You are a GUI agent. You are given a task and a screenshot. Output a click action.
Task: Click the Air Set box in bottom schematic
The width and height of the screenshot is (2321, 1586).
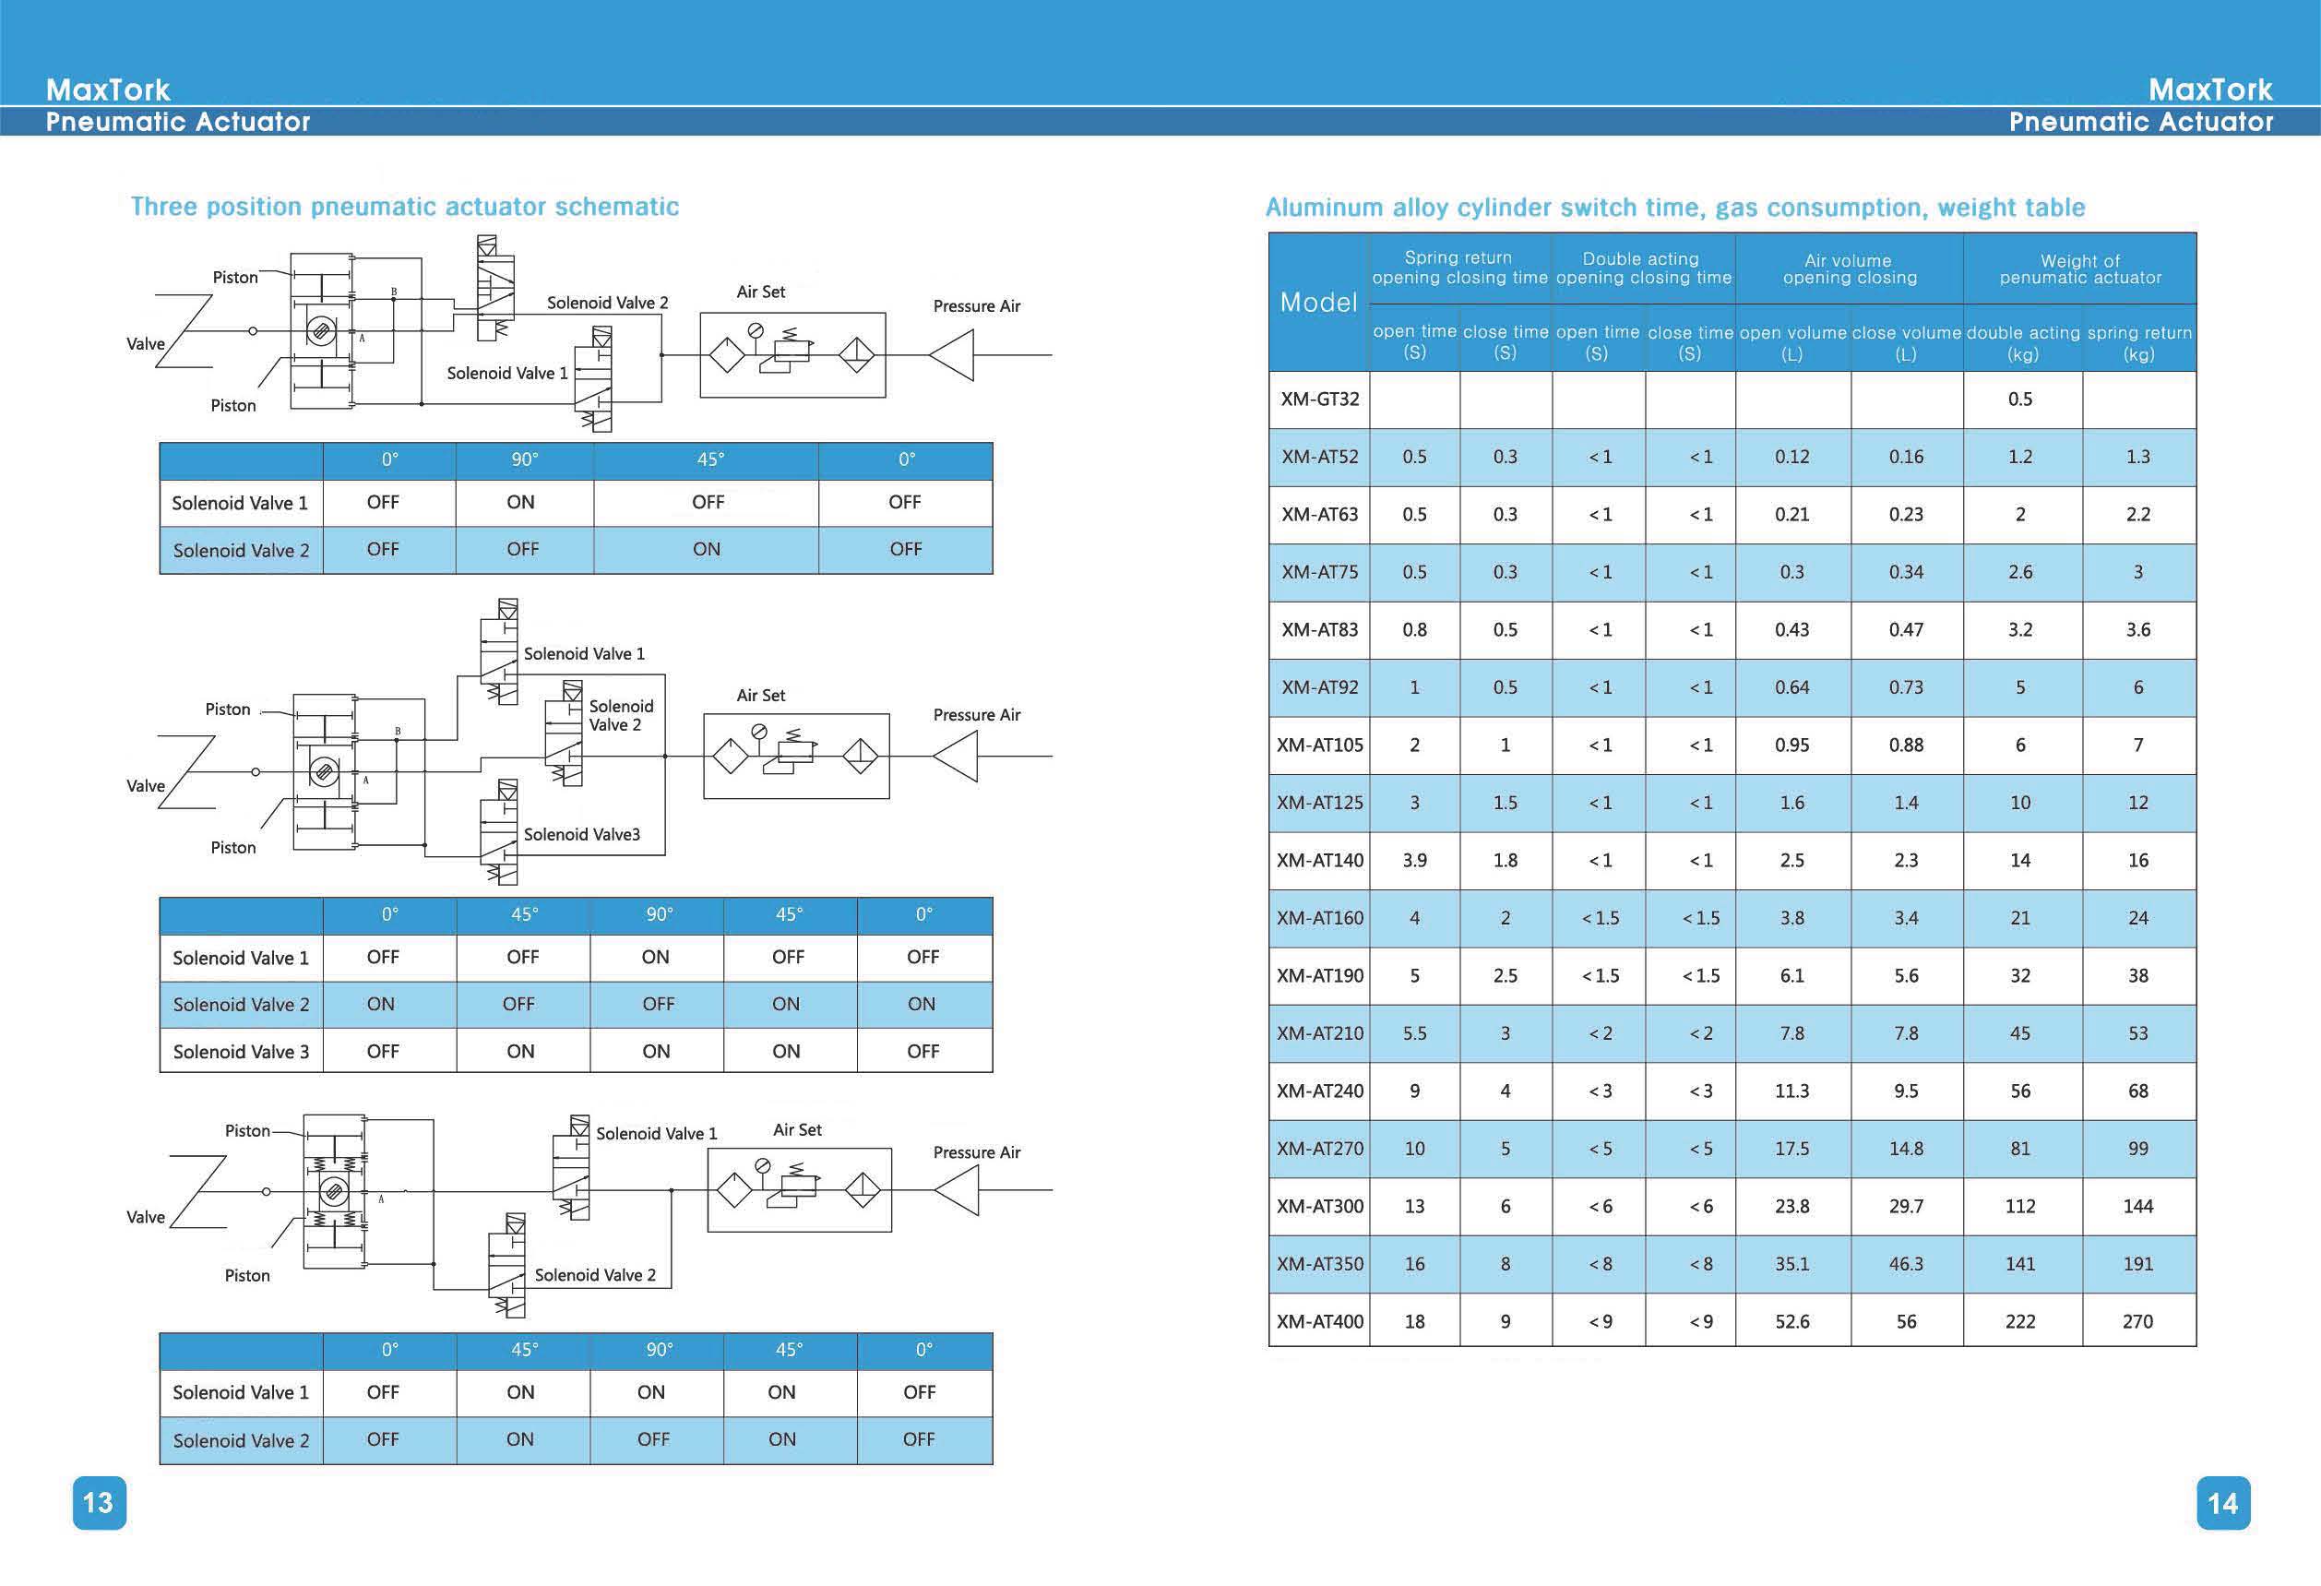(799, 1189)
